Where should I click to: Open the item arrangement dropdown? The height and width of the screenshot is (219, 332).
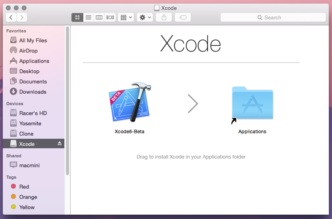click(126, 17)
